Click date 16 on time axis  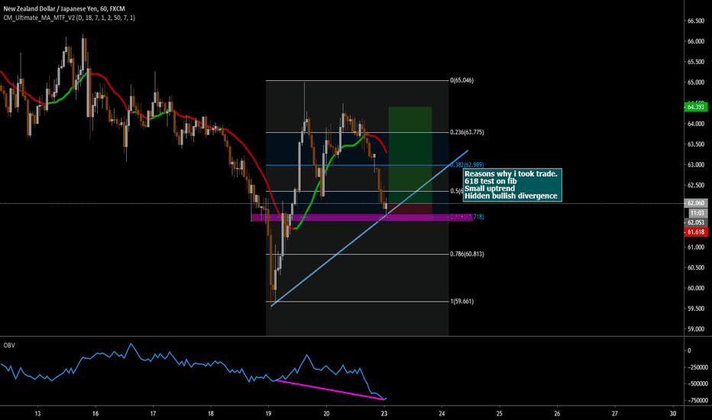95,414
